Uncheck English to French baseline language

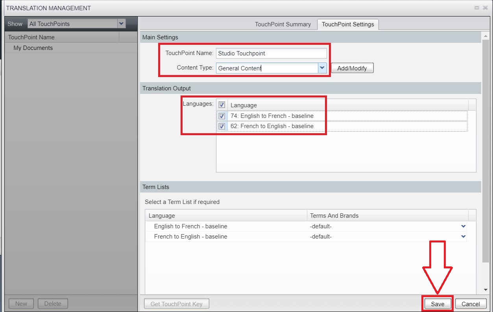tap(222, 116)
